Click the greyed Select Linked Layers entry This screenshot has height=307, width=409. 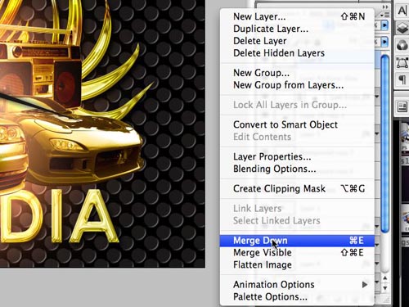coord(297,220)
